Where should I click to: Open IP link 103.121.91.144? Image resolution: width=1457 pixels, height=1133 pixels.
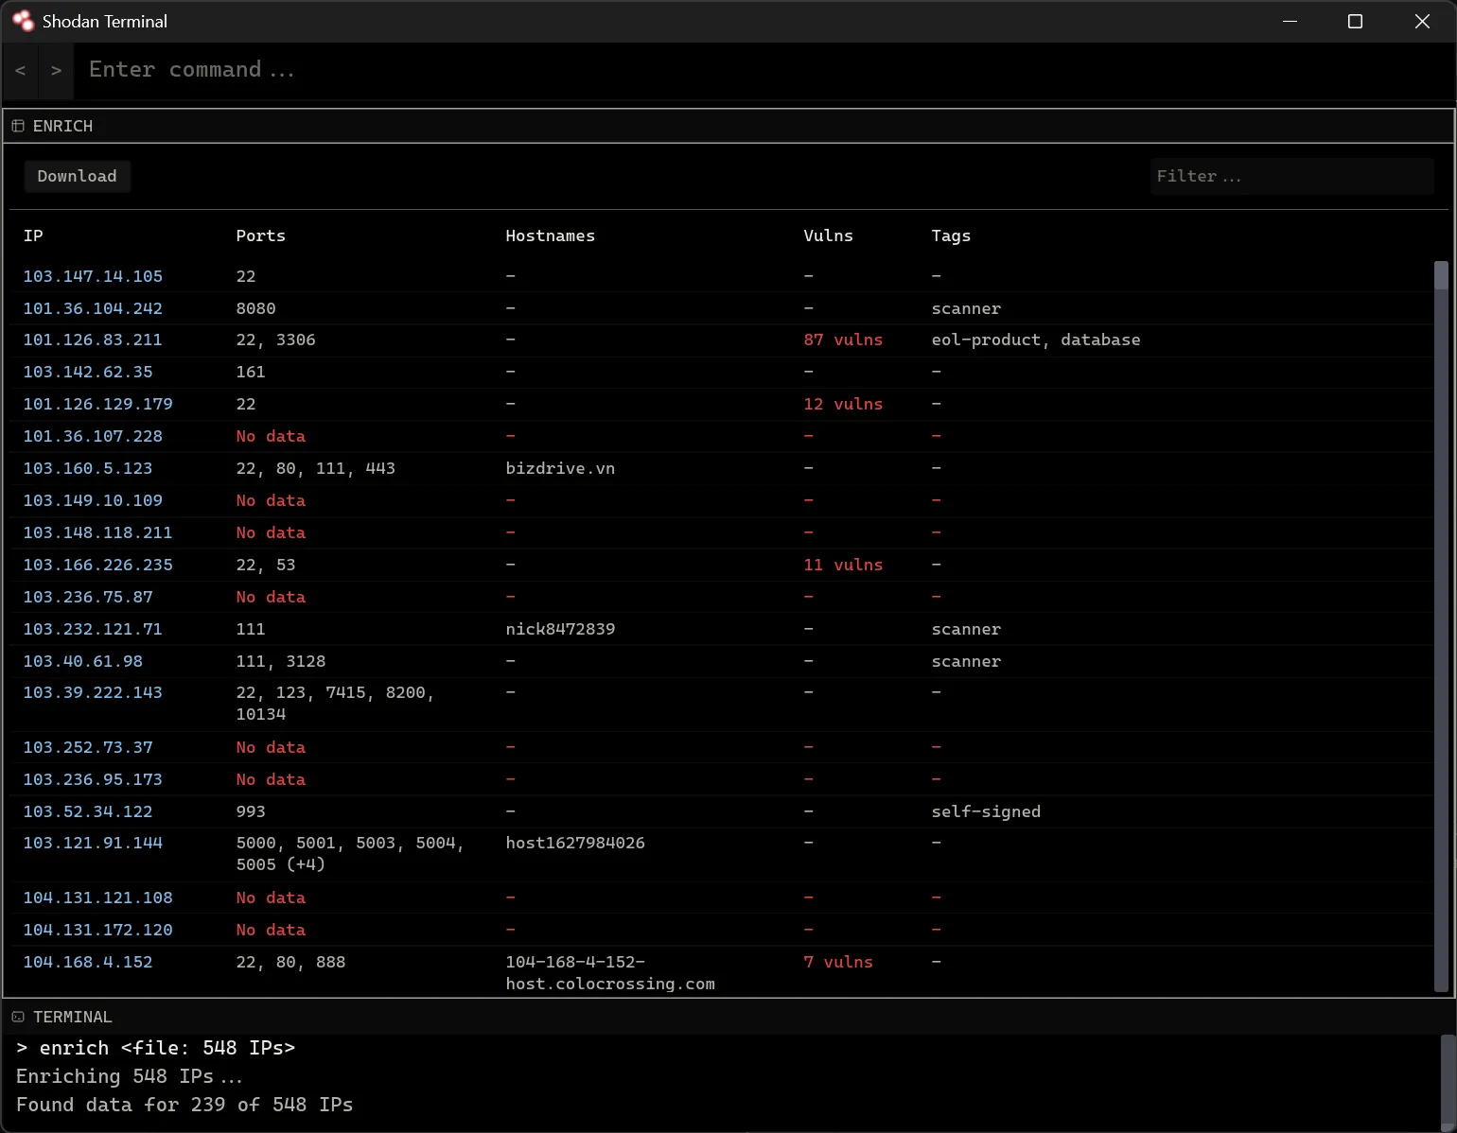pos(93,843)
